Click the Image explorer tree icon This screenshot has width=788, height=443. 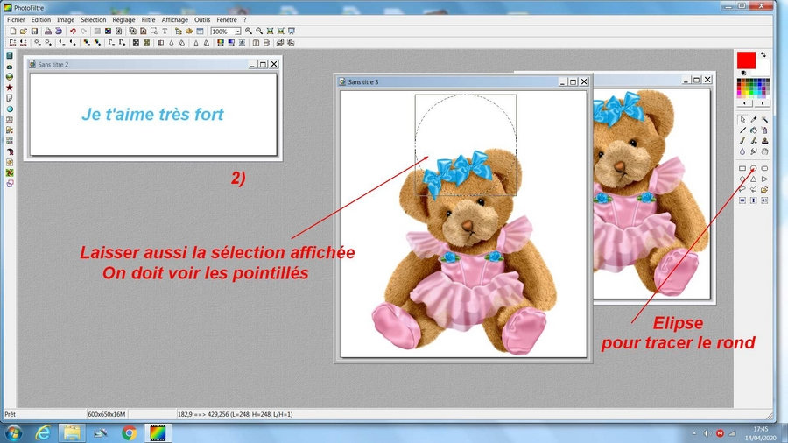tap(178, 32)
